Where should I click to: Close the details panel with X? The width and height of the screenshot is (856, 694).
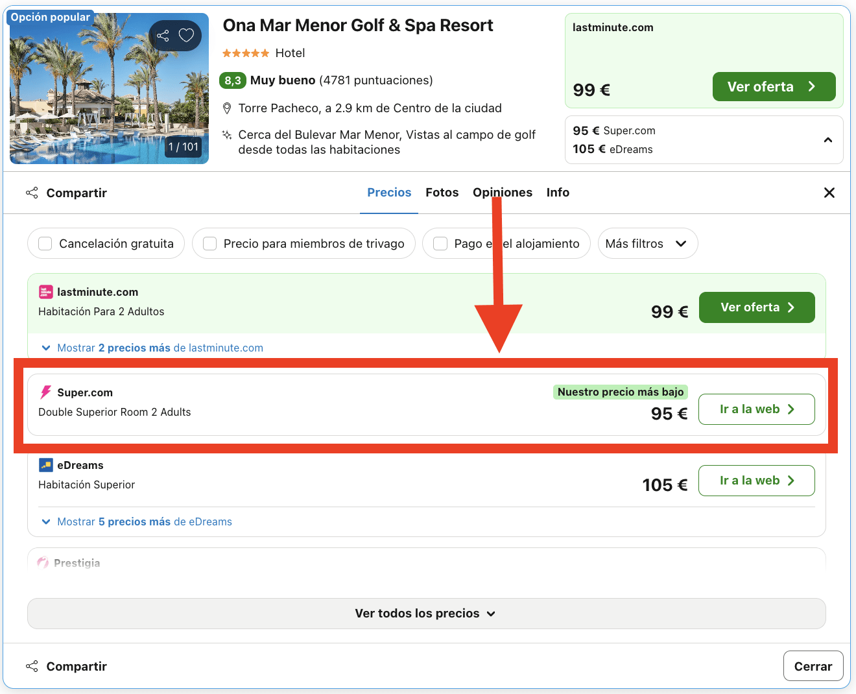tap(829, 193)
